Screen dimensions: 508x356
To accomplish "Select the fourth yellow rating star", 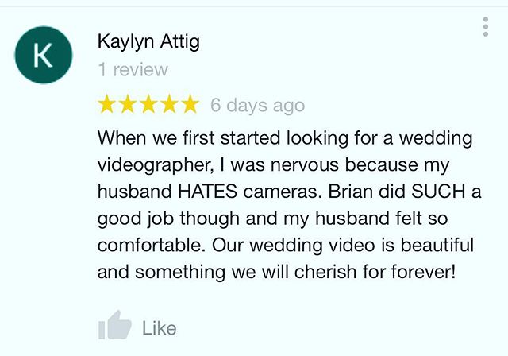I will tap(169, 104).
